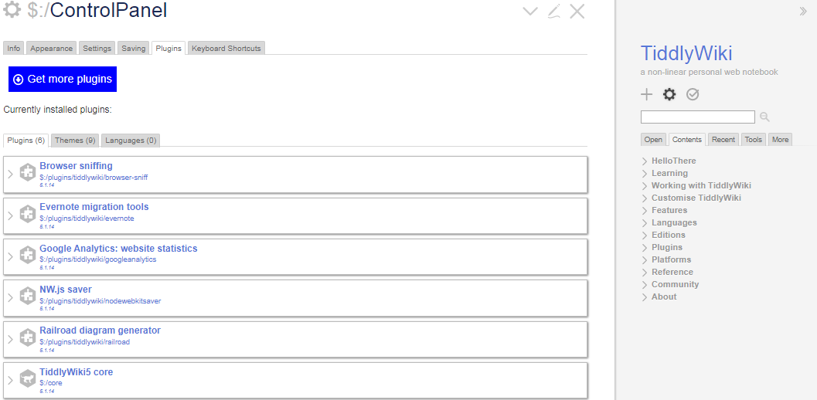
Task: Open the ControlPanel more actions chevron
Action: [x=529, y=11]
